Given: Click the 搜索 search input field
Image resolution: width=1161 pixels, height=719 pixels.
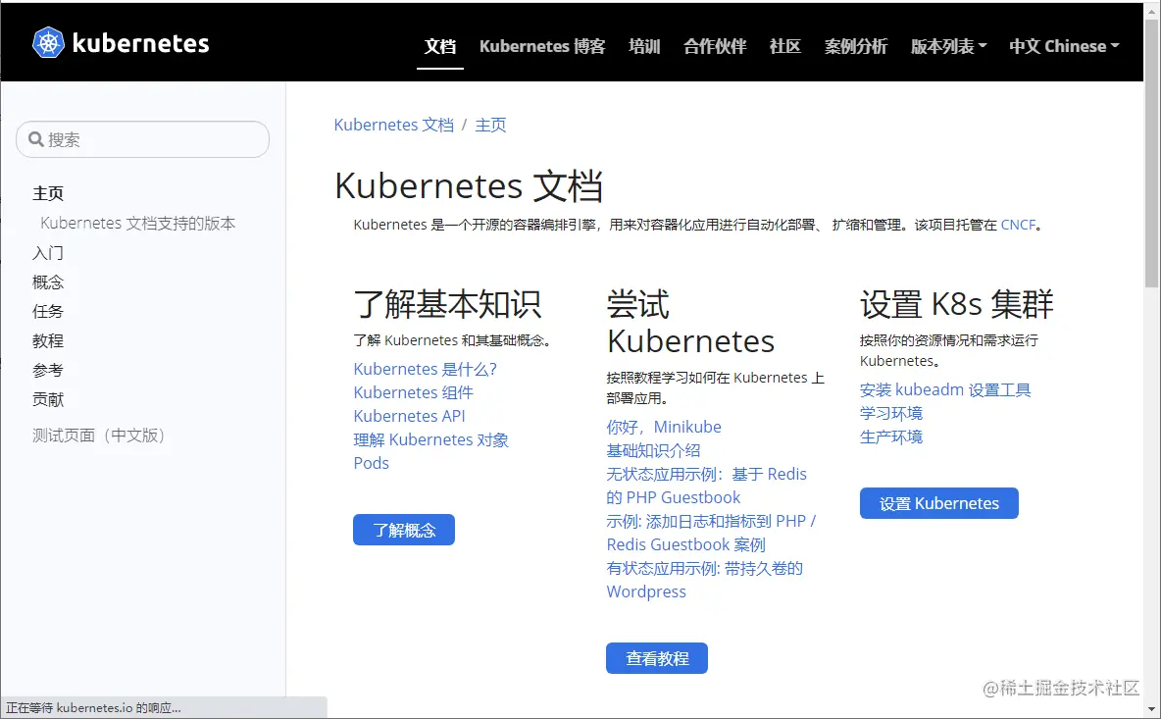Looking at the screenshot, I should click(142, 139).
